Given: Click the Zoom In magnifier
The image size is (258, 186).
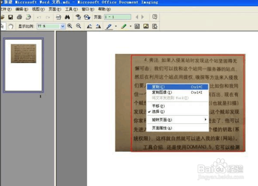Looking at the screenshot, I should [x=70, y=26].
